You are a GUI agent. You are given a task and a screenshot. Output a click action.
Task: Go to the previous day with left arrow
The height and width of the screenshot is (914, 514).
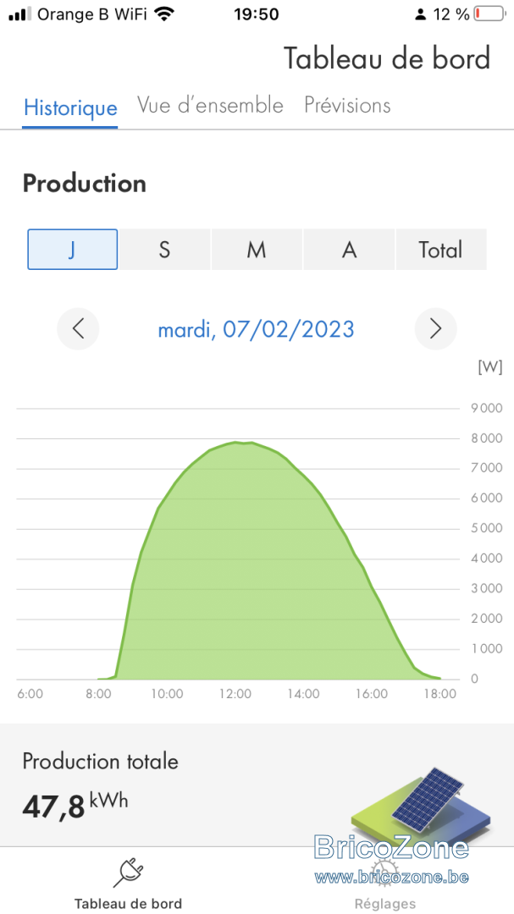pyautogui.click(x=78, y=328)
